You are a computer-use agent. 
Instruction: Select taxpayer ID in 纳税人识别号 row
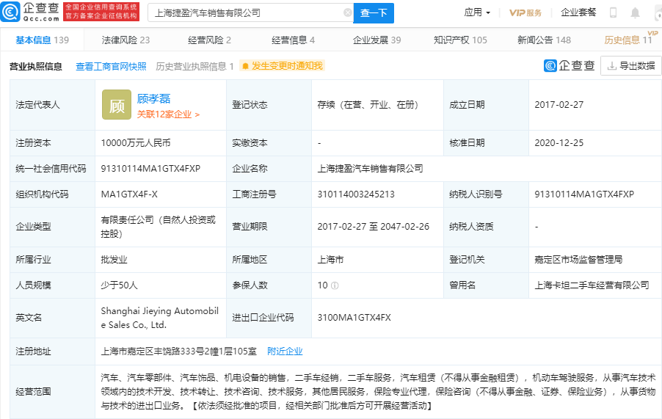[584, 194]
